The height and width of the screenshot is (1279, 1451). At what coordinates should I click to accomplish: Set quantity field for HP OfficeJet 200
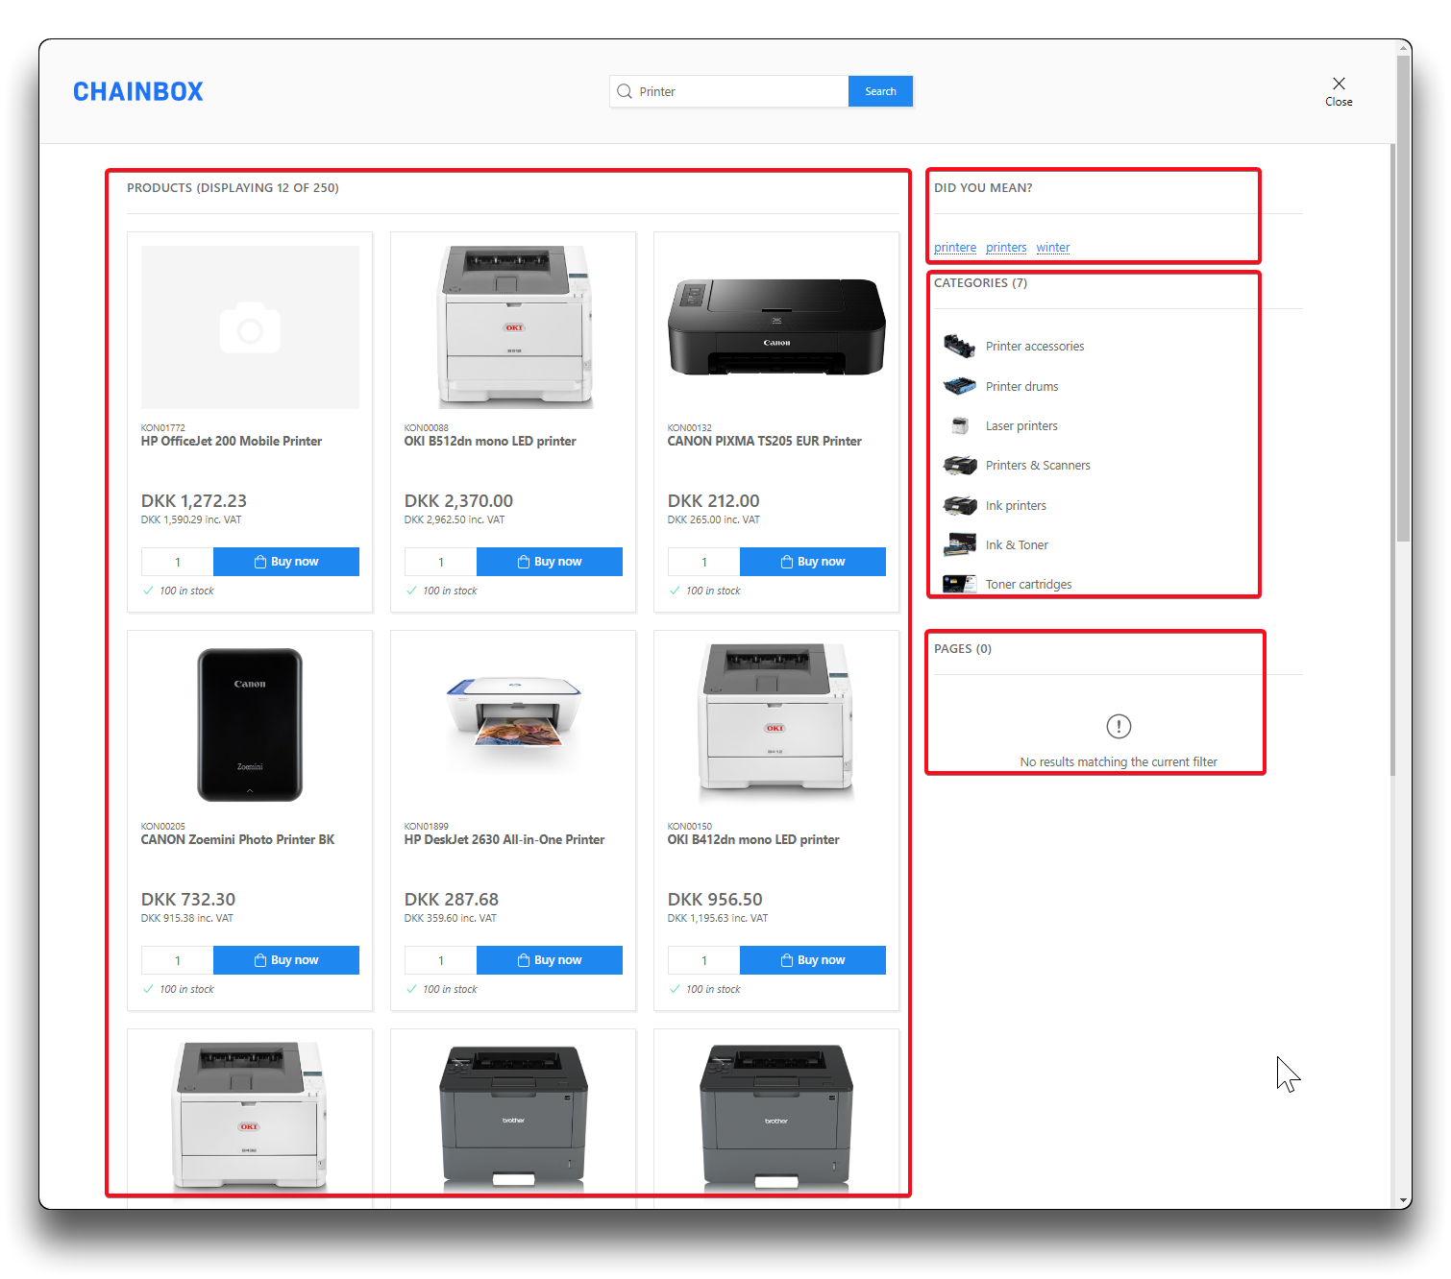[x=178, y=562]
